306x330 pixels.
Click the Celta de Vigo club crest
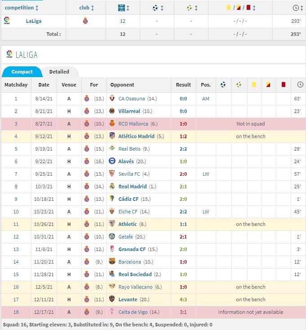coord(112,311)
